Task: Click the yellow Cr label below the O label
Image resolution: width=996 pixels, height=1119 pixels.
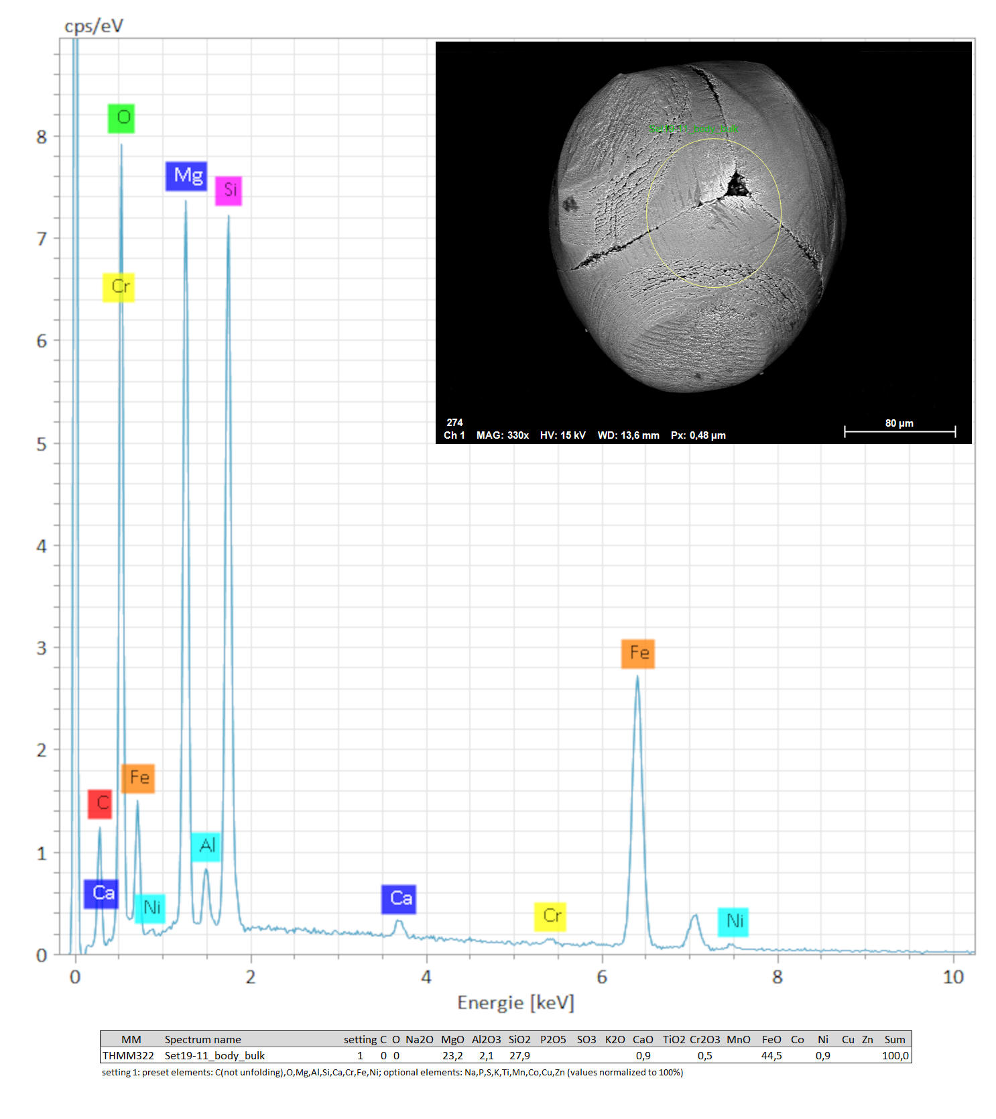Action: click(x=119, y=287)
